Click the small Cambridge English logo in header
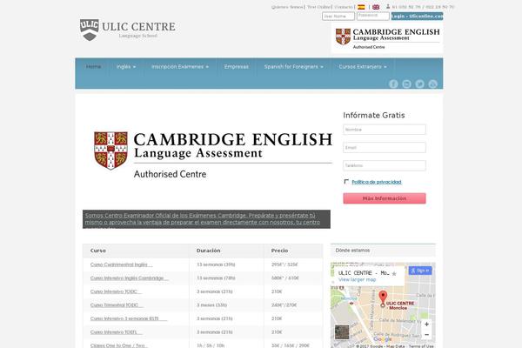Image resolution: width=522 pixels, height=348 pixels. pyautogui.click(x=387, y=38)
